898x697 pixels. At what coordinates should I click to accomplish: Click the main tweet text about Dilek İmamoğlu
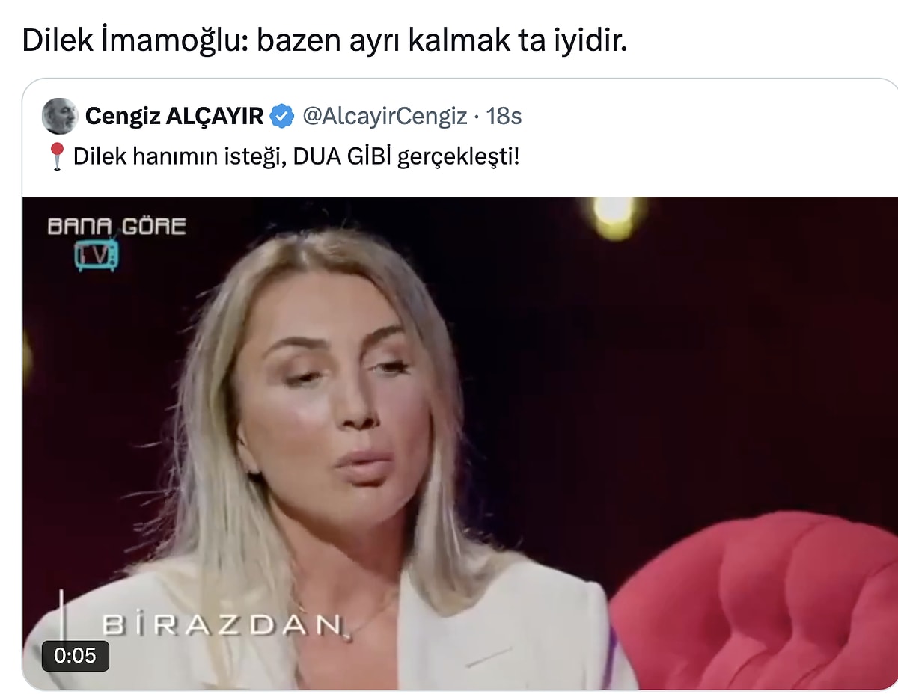(x=324, y=40)
